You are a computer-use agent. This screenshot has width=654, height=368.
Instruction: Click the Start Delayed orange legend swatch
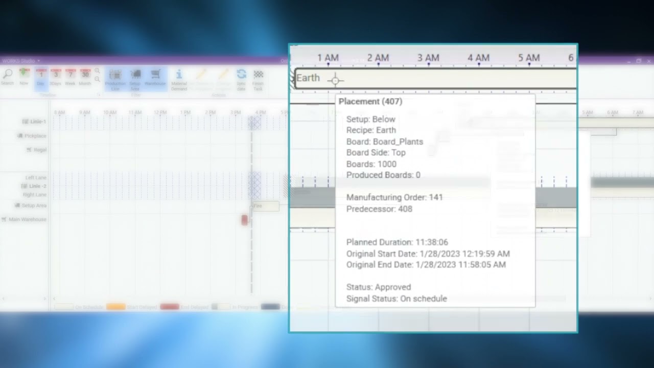[115, 307]
